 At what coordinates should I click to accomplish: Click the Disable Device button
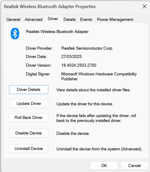point(29,133)
